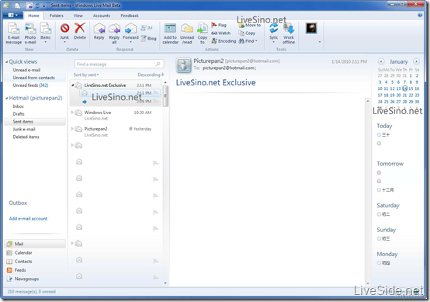
Task: Open dropdown arrow next to profile picture
Action: (320, 42)
